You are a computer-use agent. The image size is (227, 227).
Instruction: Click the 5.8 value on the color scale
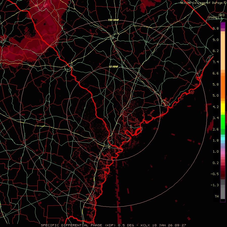[216, 84]
